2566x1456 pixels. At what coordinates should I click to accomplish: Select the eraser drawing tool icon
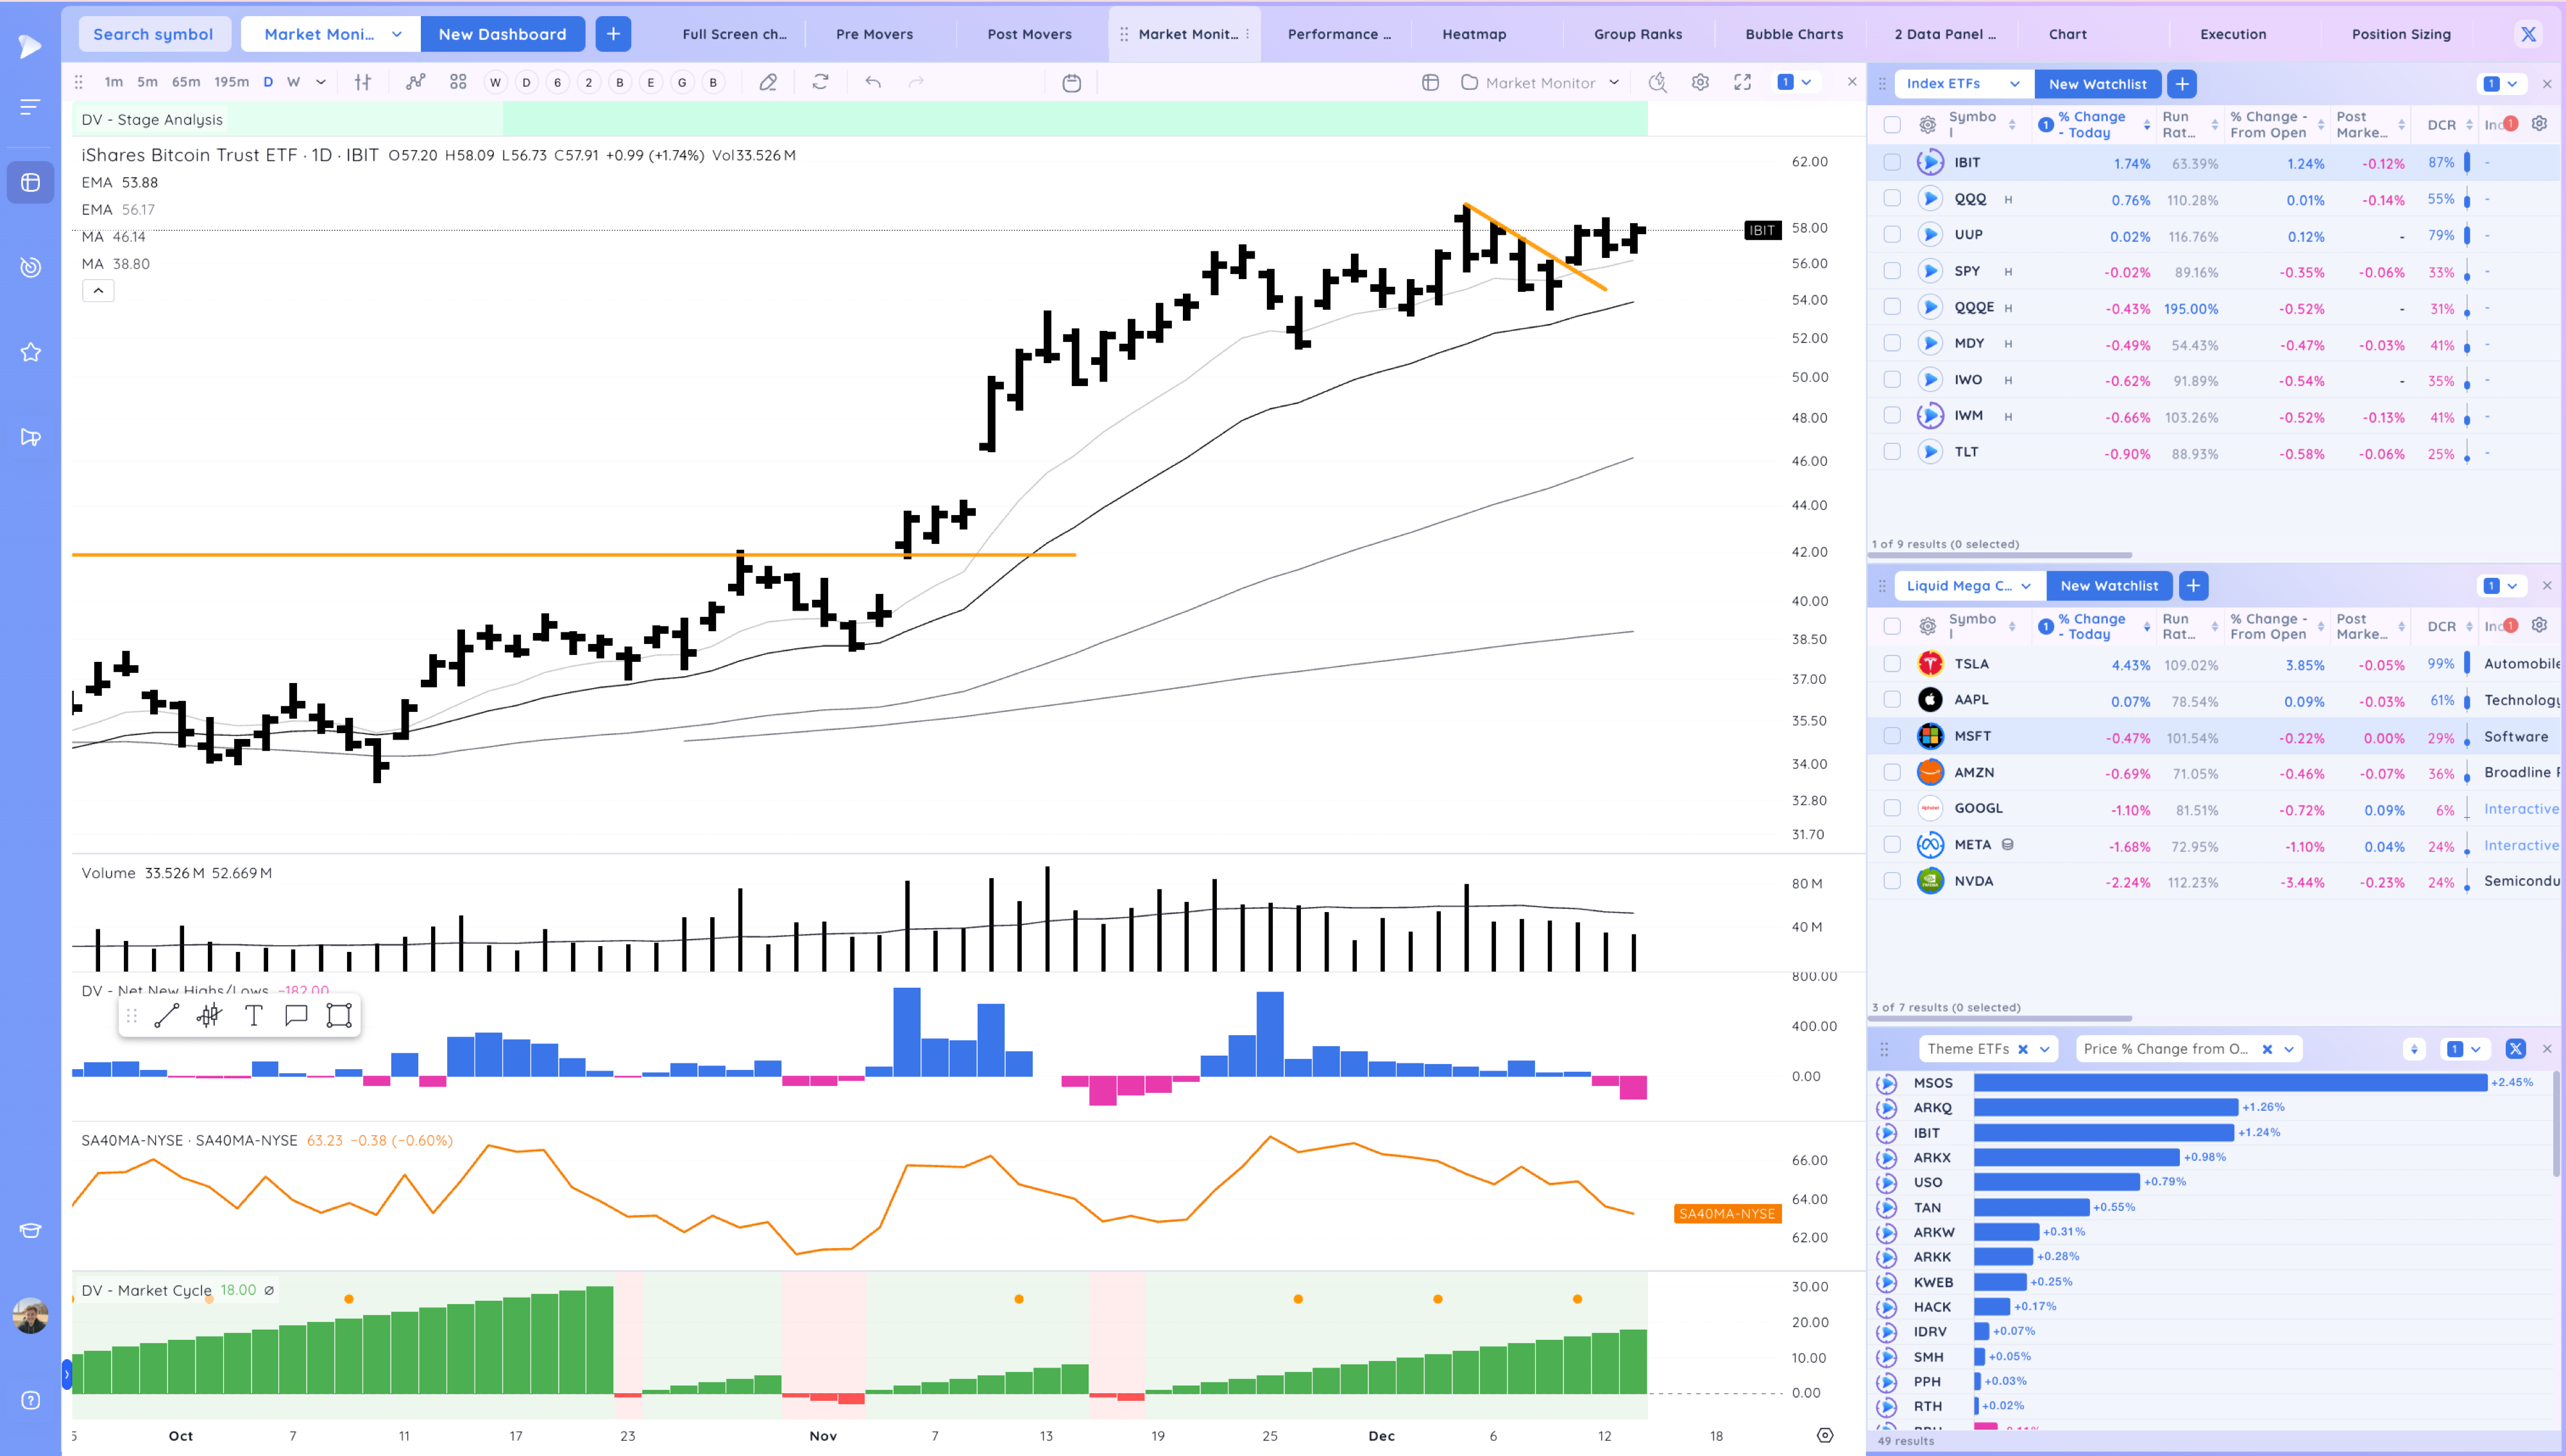pyautogui.click(x=768, y=82)
